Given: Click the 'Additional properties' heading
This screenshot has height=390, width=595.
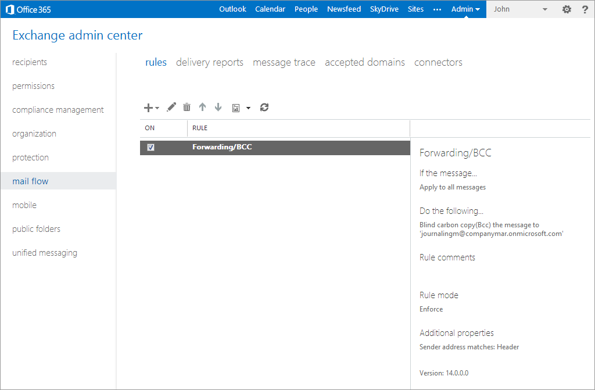Looking at the screenshot, I should click(457, 333).
